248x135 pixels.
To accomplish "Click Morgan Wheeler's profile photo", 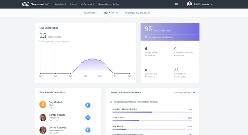I will click(43, 117).
